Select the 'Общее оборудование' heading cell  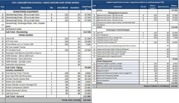tap(118, 61)
